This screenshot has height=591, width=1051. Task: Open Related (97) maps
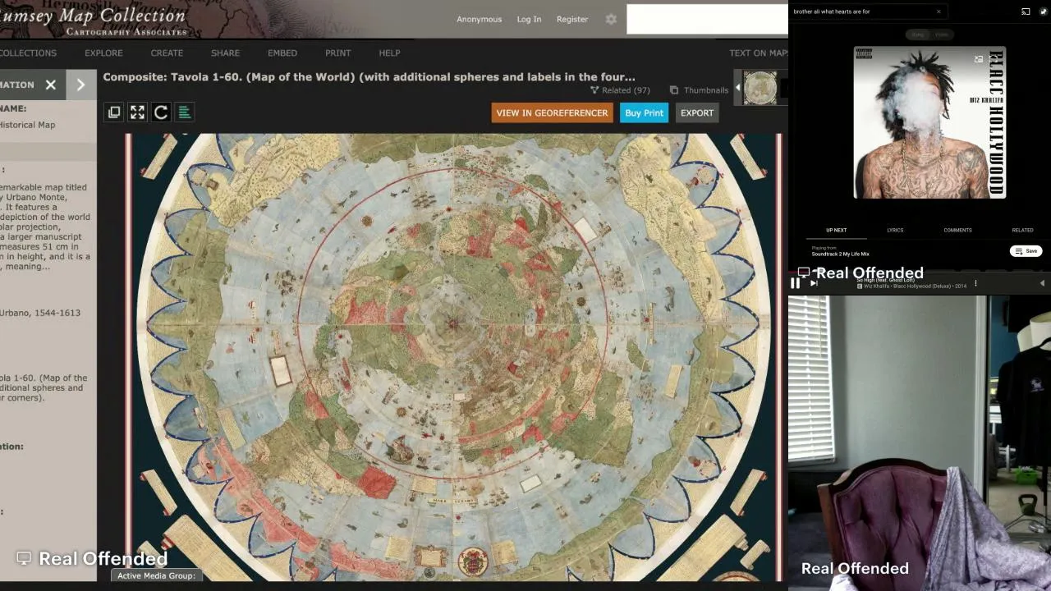coord(620,90)
